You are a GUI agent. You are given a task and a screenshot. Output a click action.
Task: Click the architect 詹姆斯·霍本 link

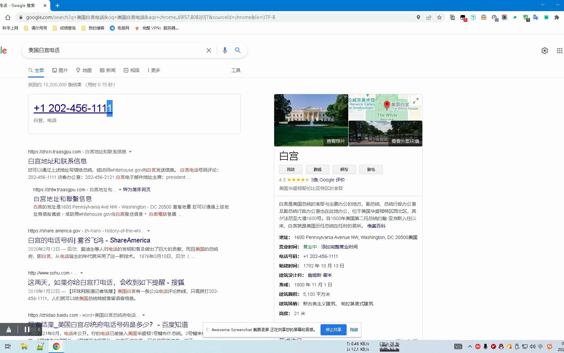(x=320, y=275)
